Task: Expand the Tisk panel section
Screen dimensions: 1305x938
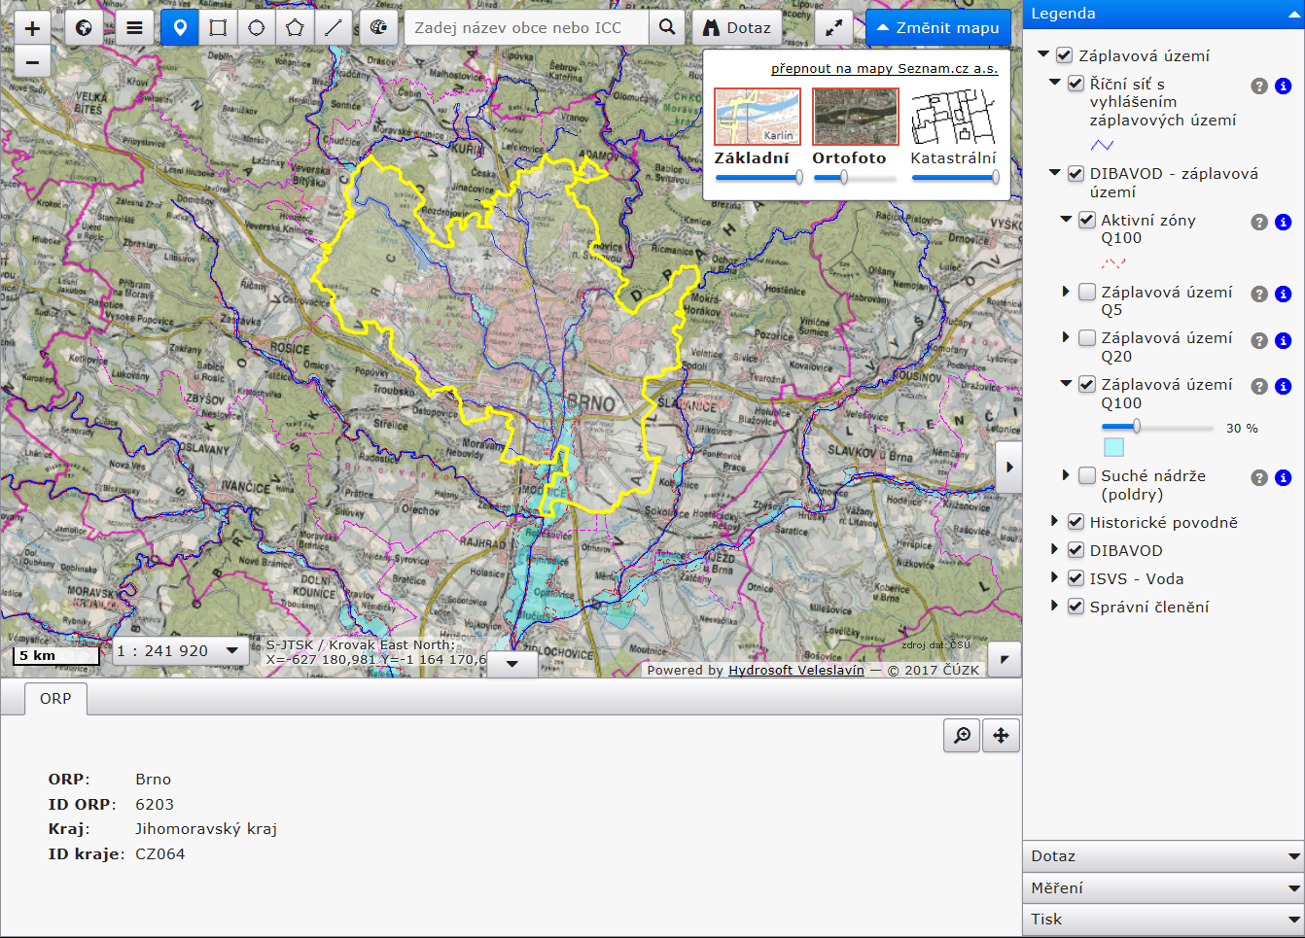Action: pyautogui.click(x=1163, y=919)
